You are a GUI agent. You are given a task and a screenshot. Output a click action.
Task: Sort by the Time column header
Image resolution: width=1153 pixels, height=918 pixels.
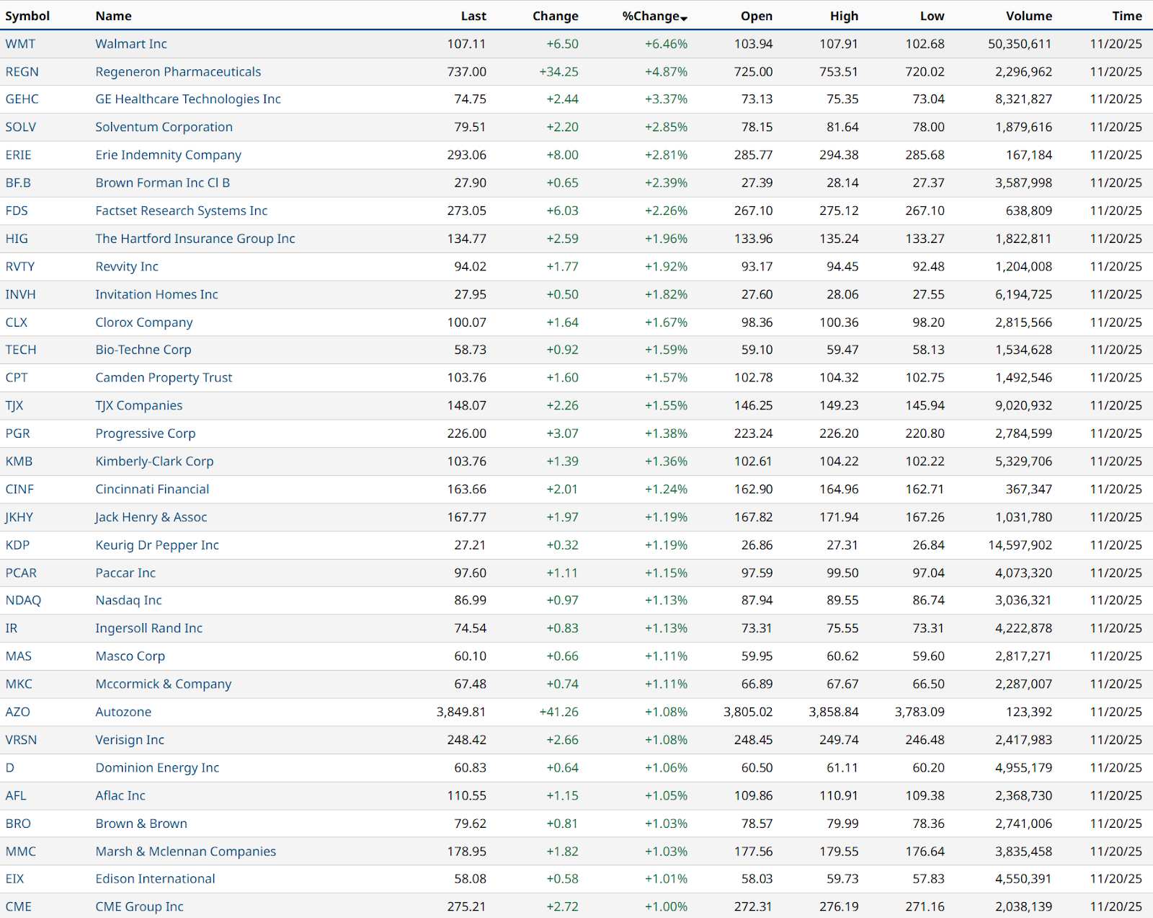coord(1127,16)
